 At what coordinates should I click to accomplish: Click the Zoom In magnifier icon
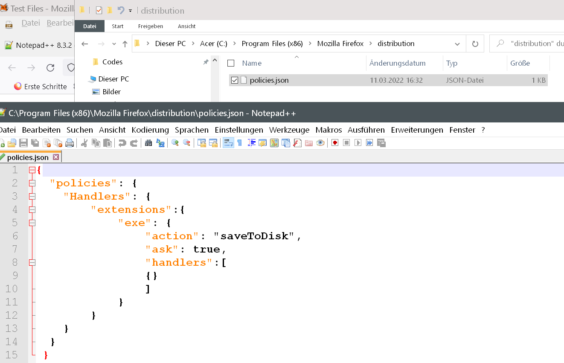175,143
